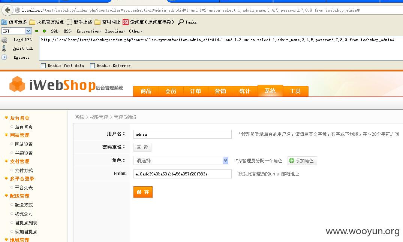Switch to 订单 tab
Screen dimensions: 403x242
point(195,91)
